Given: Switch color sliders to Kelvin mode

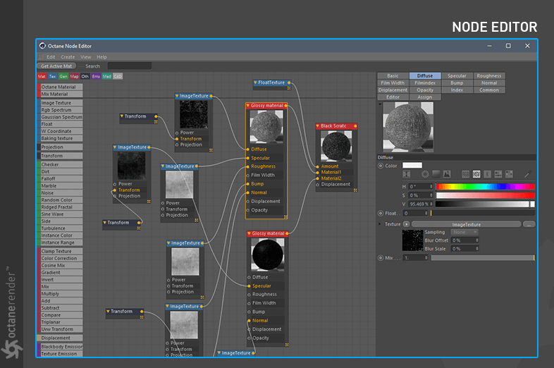Looking at the screenshot, I should 488,174.
